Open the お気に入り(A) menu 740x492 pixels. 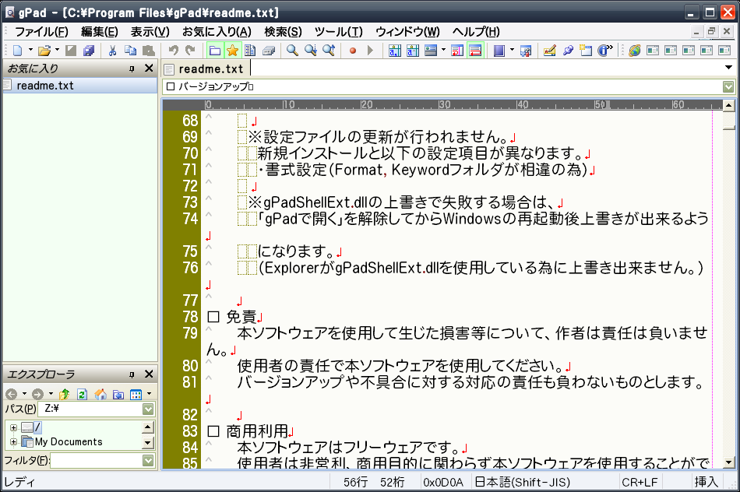point(217,32)
